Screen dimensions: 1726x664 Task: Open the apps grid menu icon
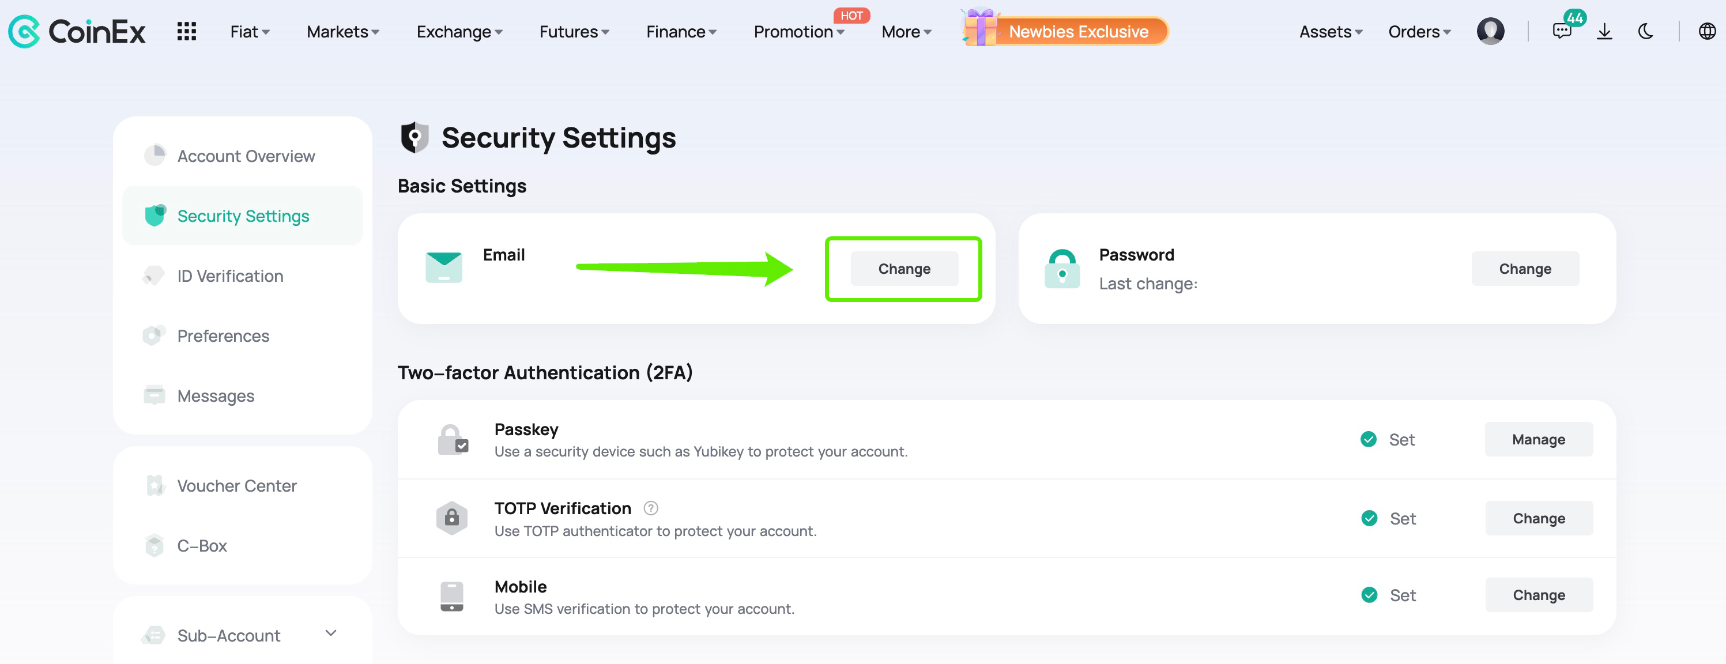186,32
